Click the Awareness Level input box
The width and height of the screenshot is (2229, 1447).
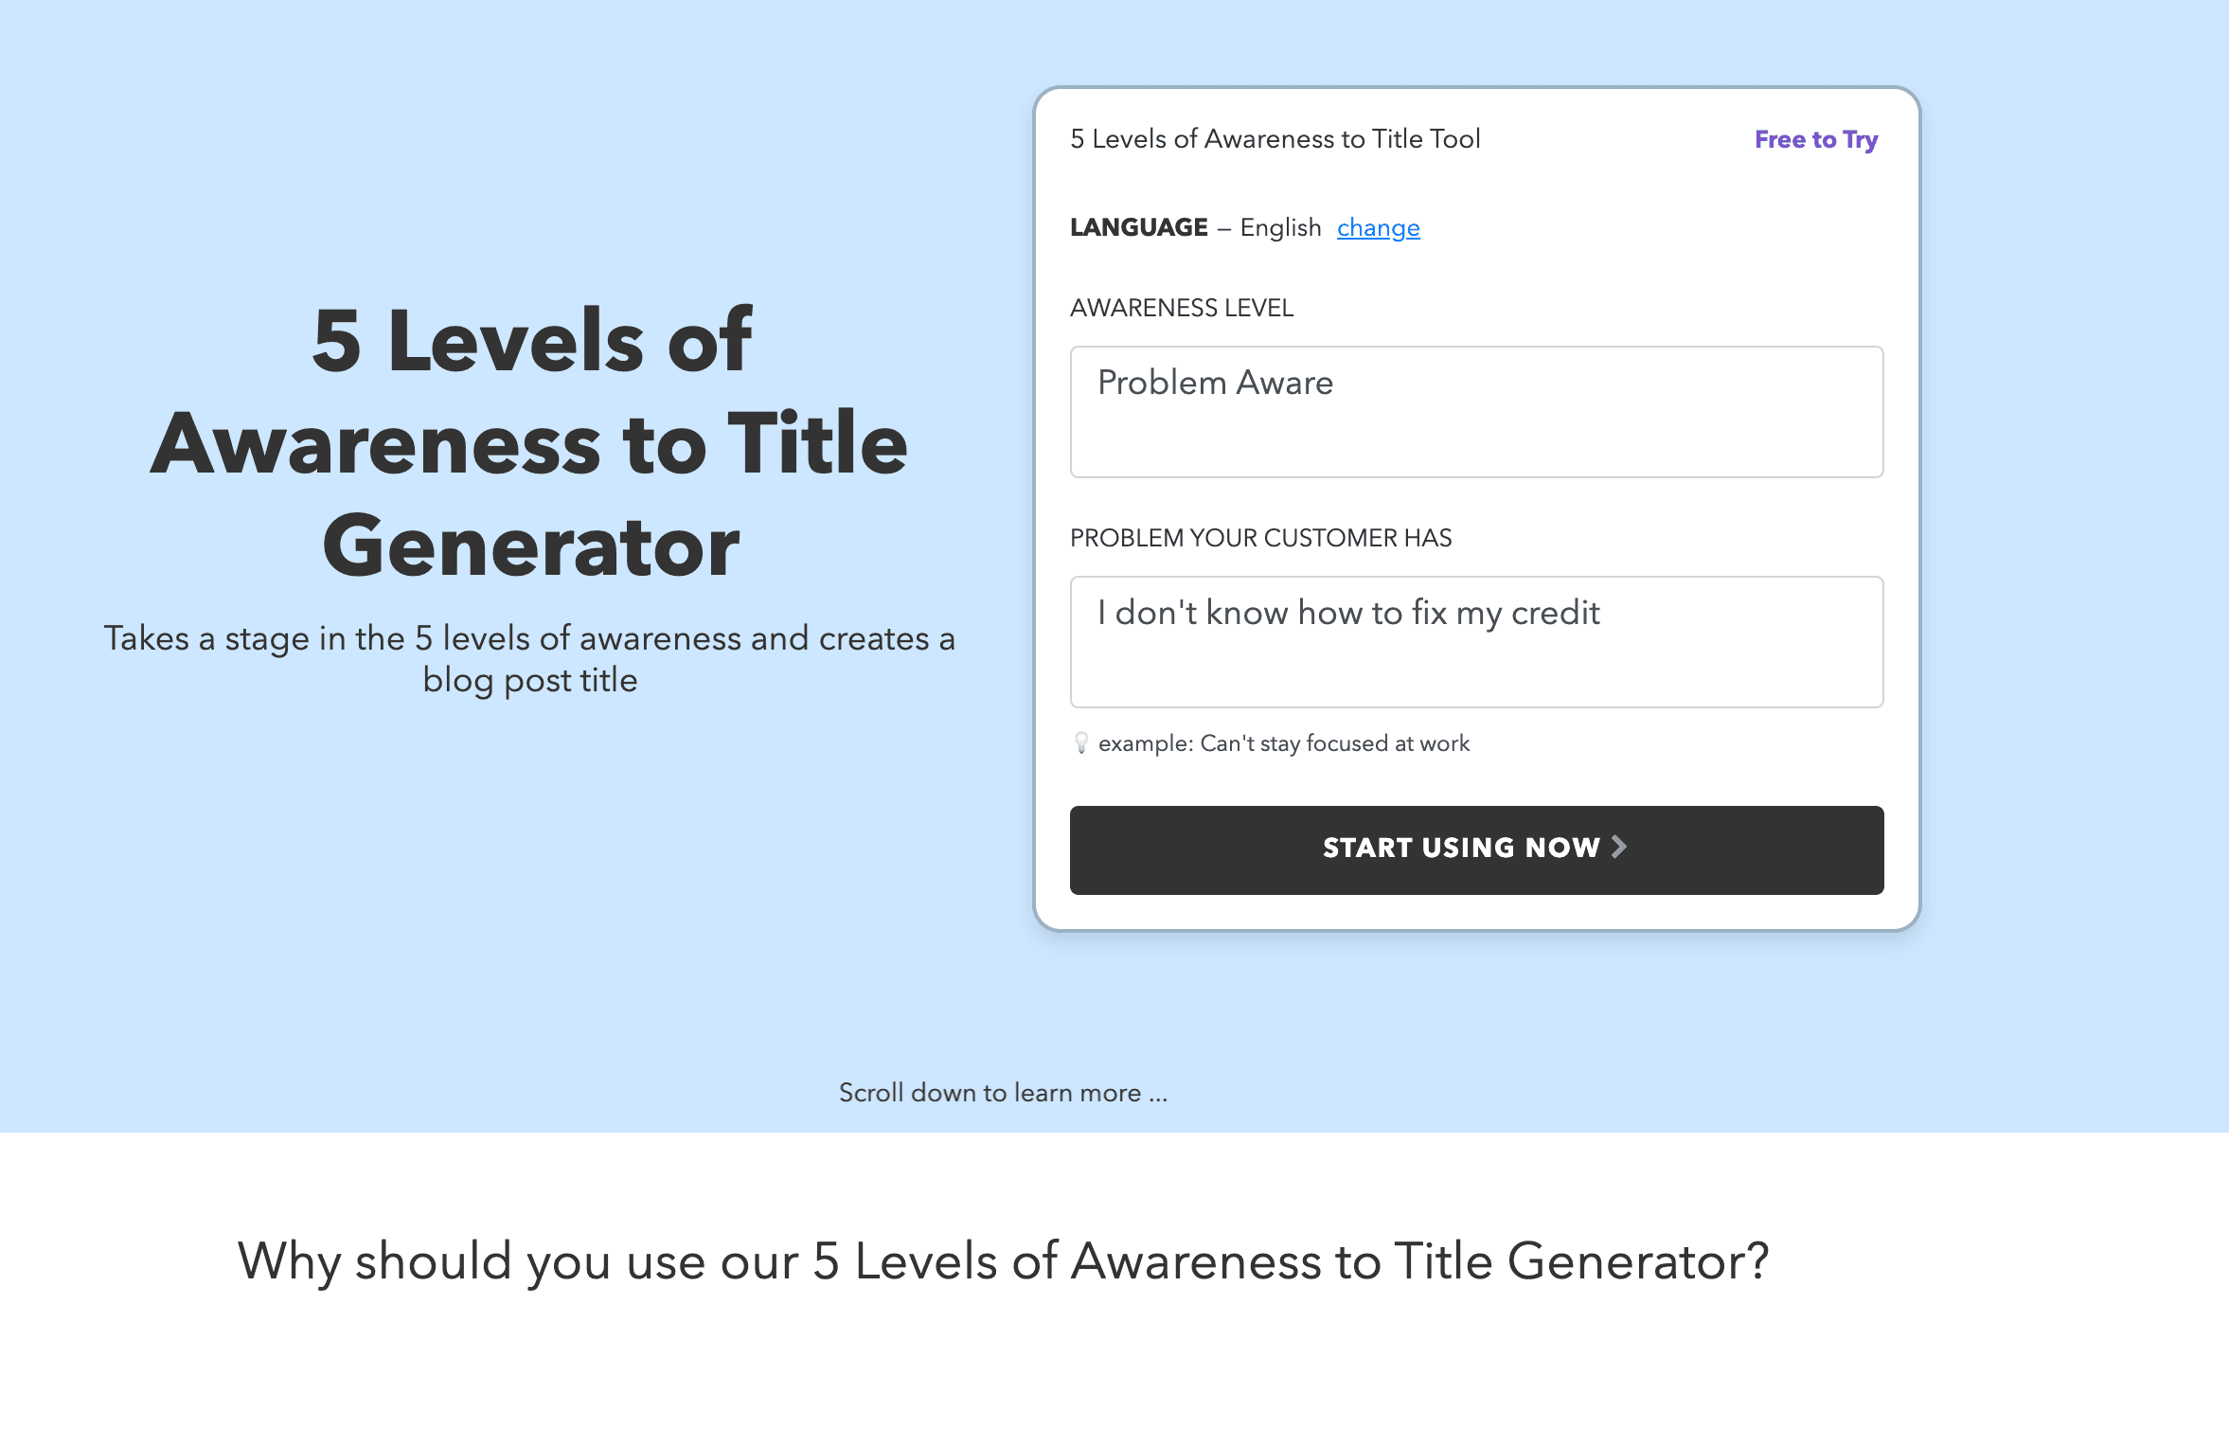[1476, 412]
